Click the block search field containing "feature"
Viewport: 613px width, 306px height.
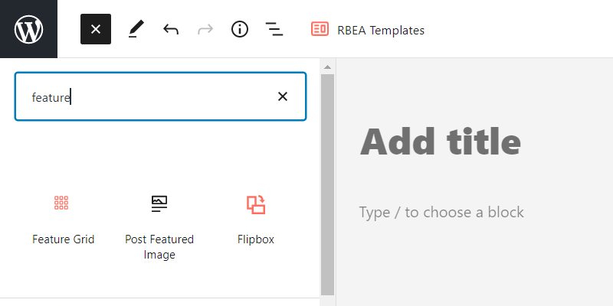coord(146,96)
